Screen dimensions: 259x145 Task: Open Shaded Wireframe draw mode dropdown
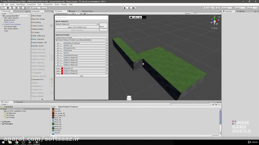[x=63, y=13]
